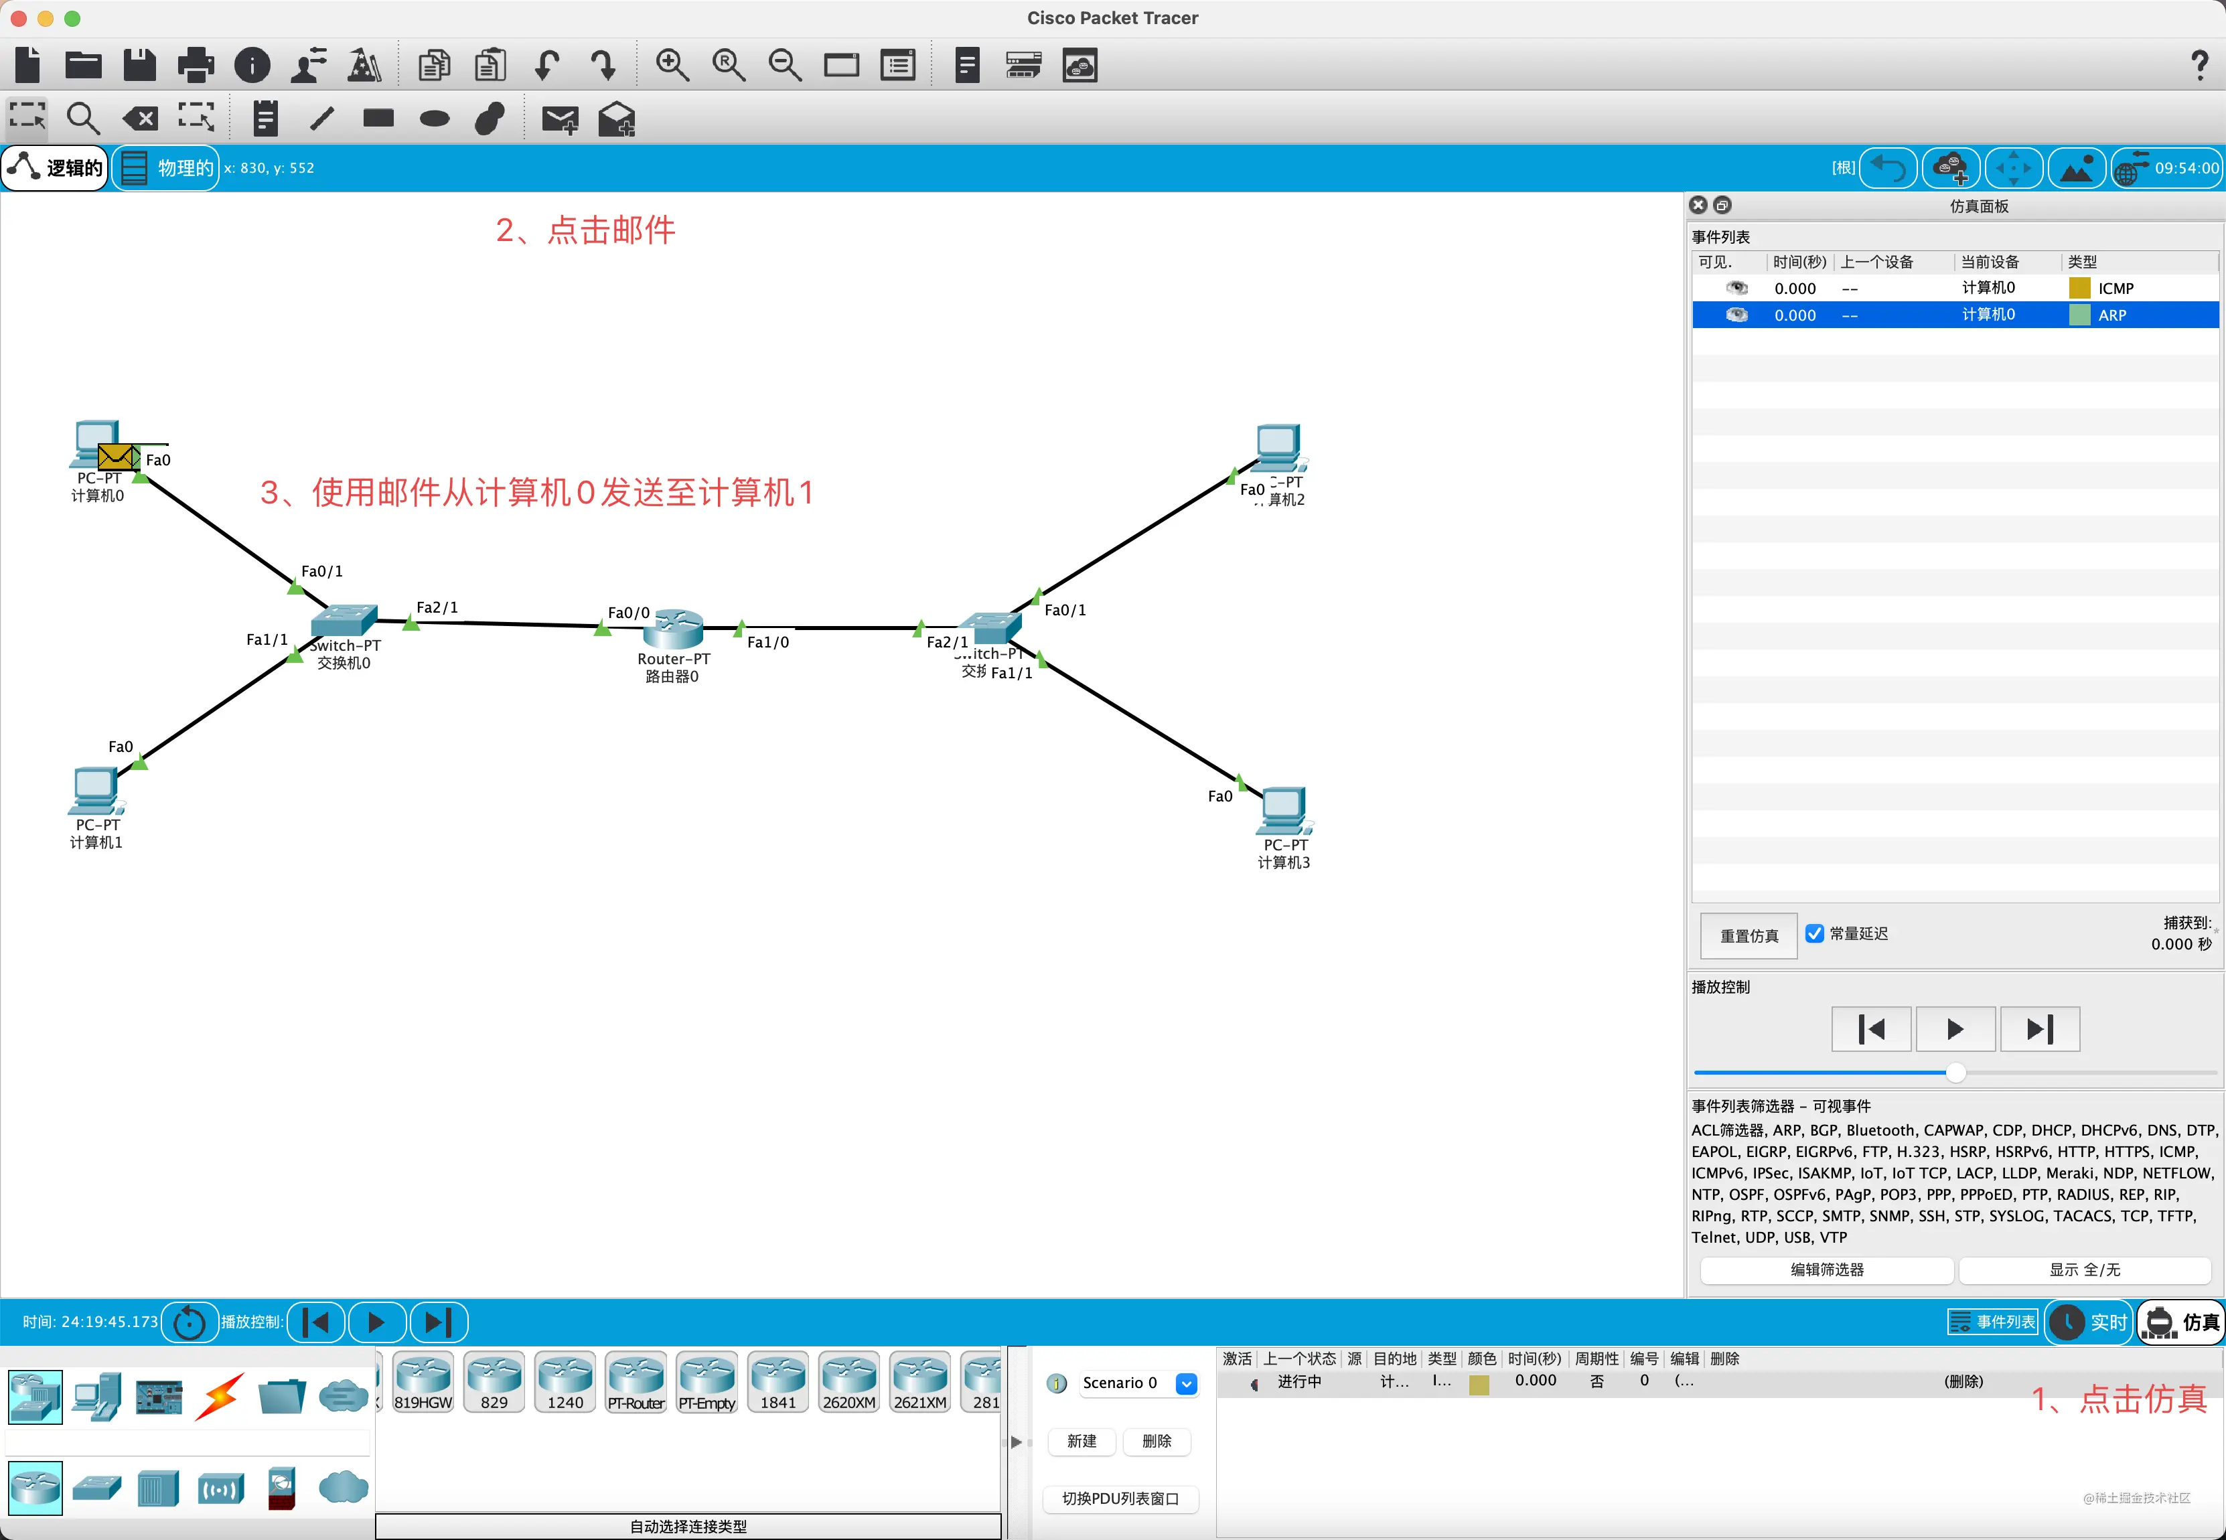
Task: Click the 显示 全/无 button
Action: (2084, 1269)
